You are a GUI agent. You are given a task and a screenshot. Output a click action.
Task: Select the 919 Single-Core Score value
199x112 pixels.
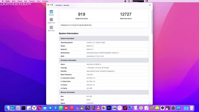[81, 14]
